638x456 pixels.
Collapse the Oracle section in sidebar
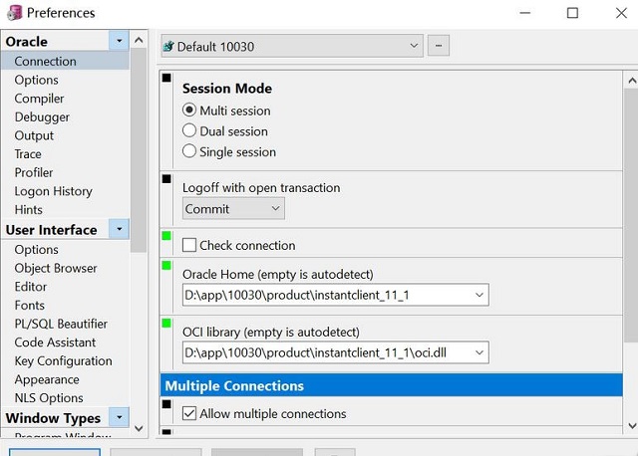click(x=120, y=41)
